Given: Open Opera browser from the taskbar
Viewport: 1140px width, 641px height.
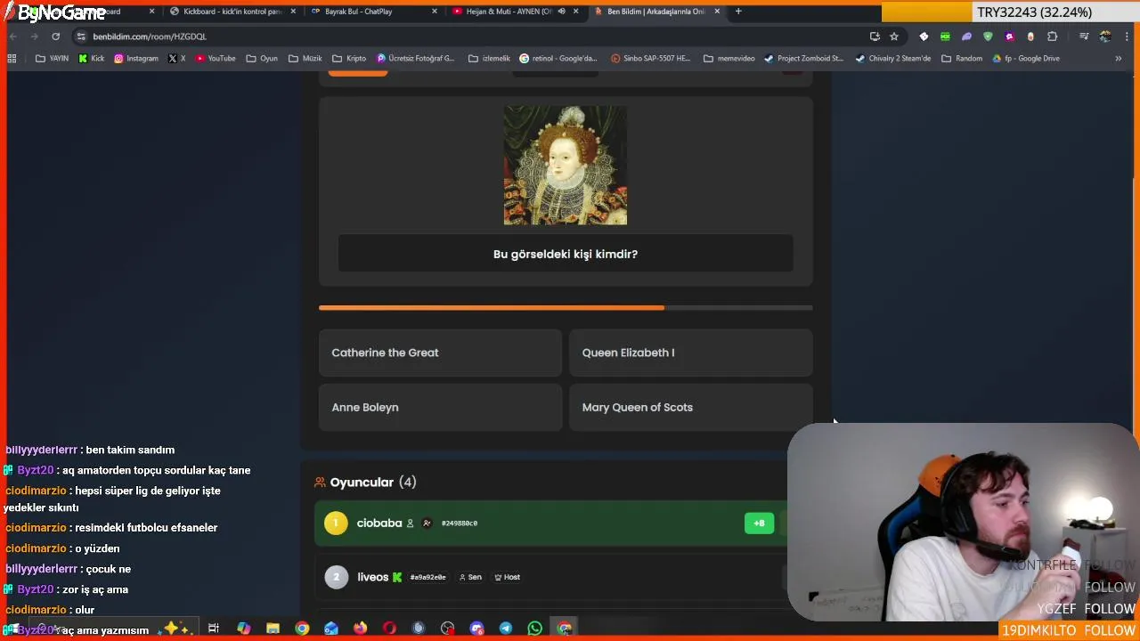Looking at the screenshot, I should coord(389,629).
